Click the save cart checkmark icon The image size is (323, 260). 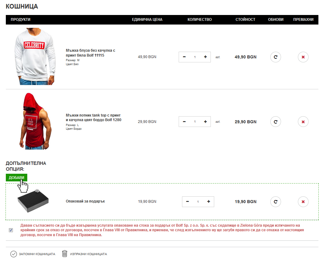(13, 254)
